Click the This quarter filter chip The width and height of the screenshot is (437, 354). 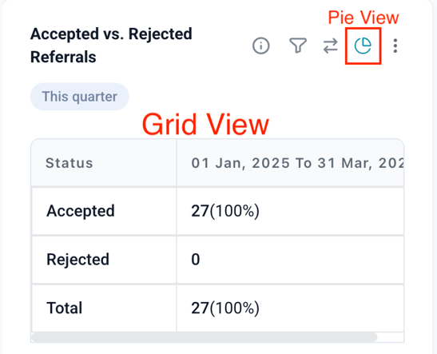click(x=79, y=97)
